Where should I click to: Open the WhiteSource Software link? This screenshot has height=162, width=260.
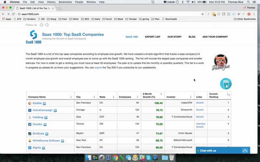[46, 141]
